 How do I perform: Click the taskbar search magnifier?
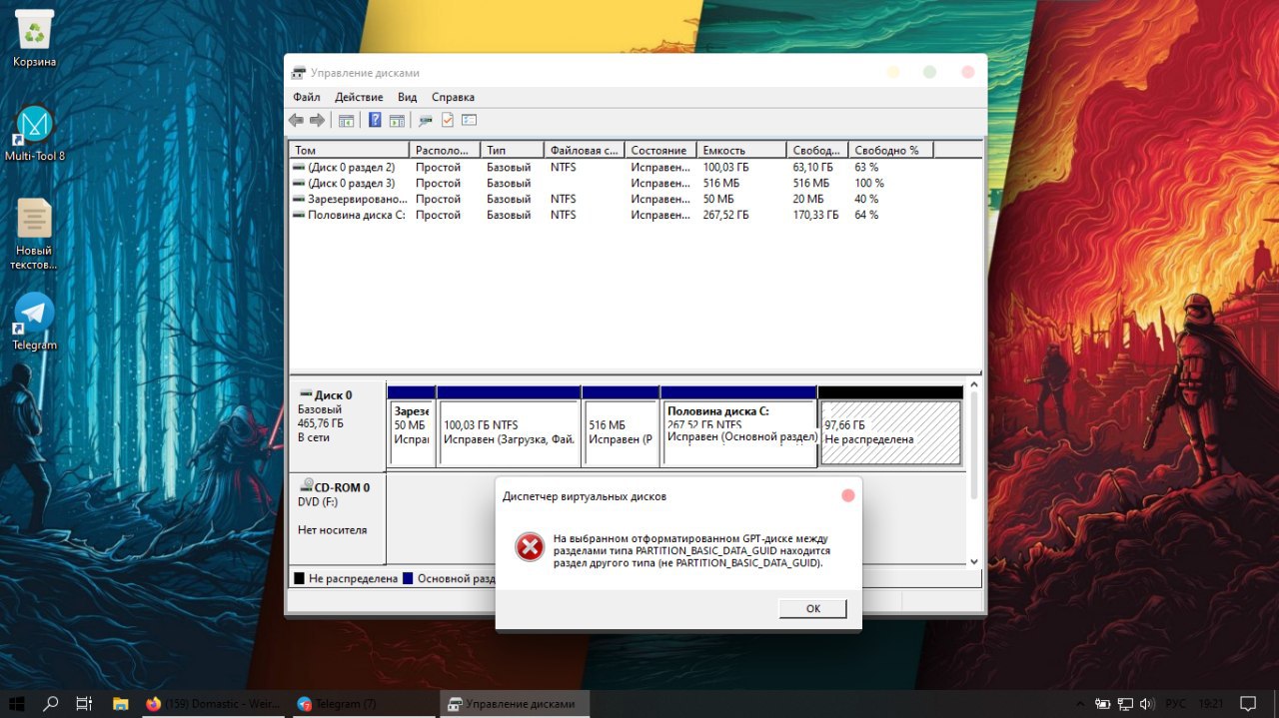tap(51, 703)
